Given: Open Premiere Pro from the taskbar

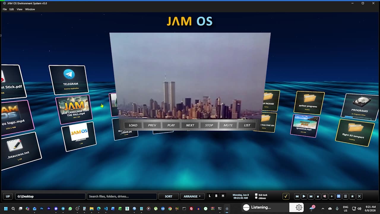Looking at the screenshot, I should (x=49, y=209).
